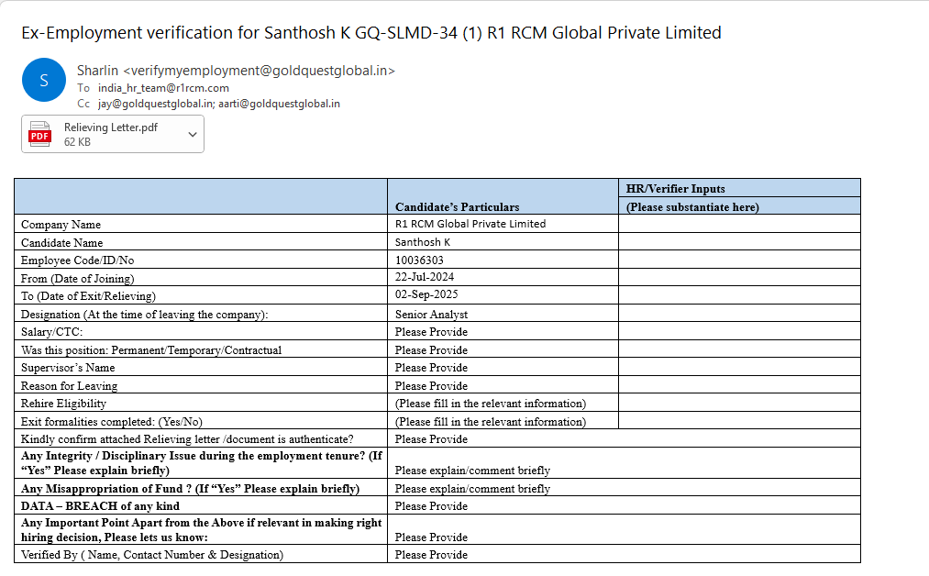Viewport: 929px width, 576px height.
Task: Click value 'R1 RCM Global Private Limited'
Action: [470, 224]
